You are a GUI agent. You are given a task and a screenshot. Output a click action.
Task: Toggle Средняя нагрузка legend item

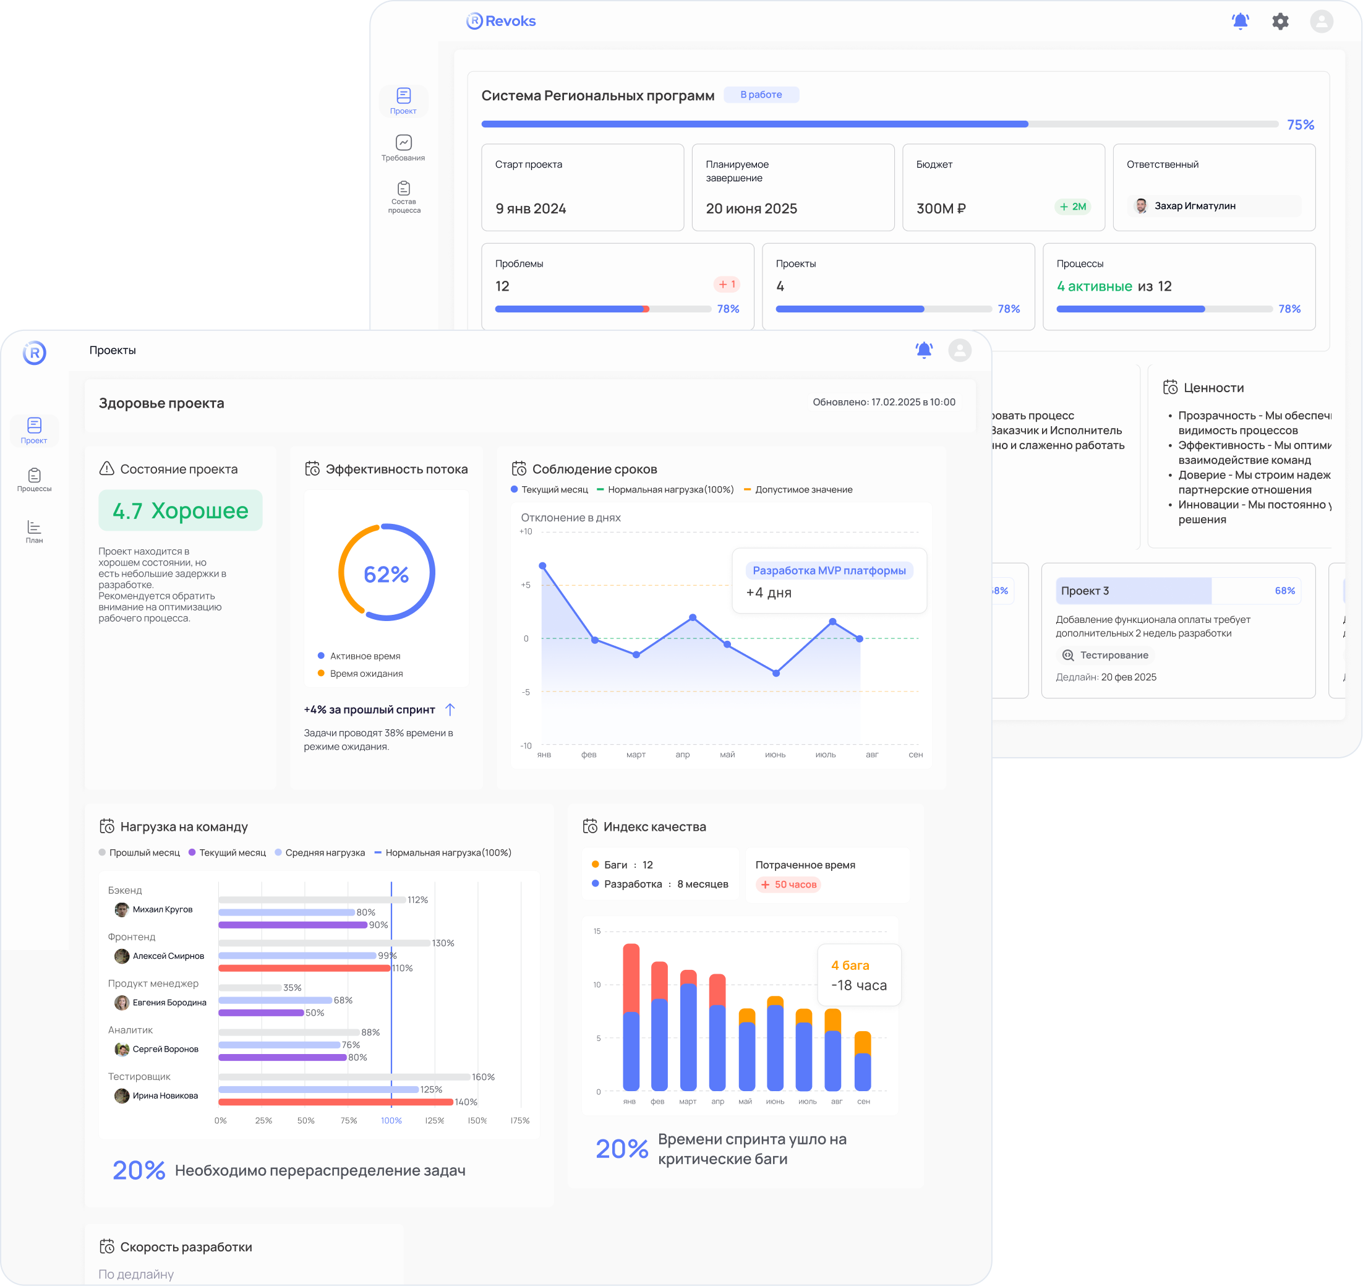point(320,852)
